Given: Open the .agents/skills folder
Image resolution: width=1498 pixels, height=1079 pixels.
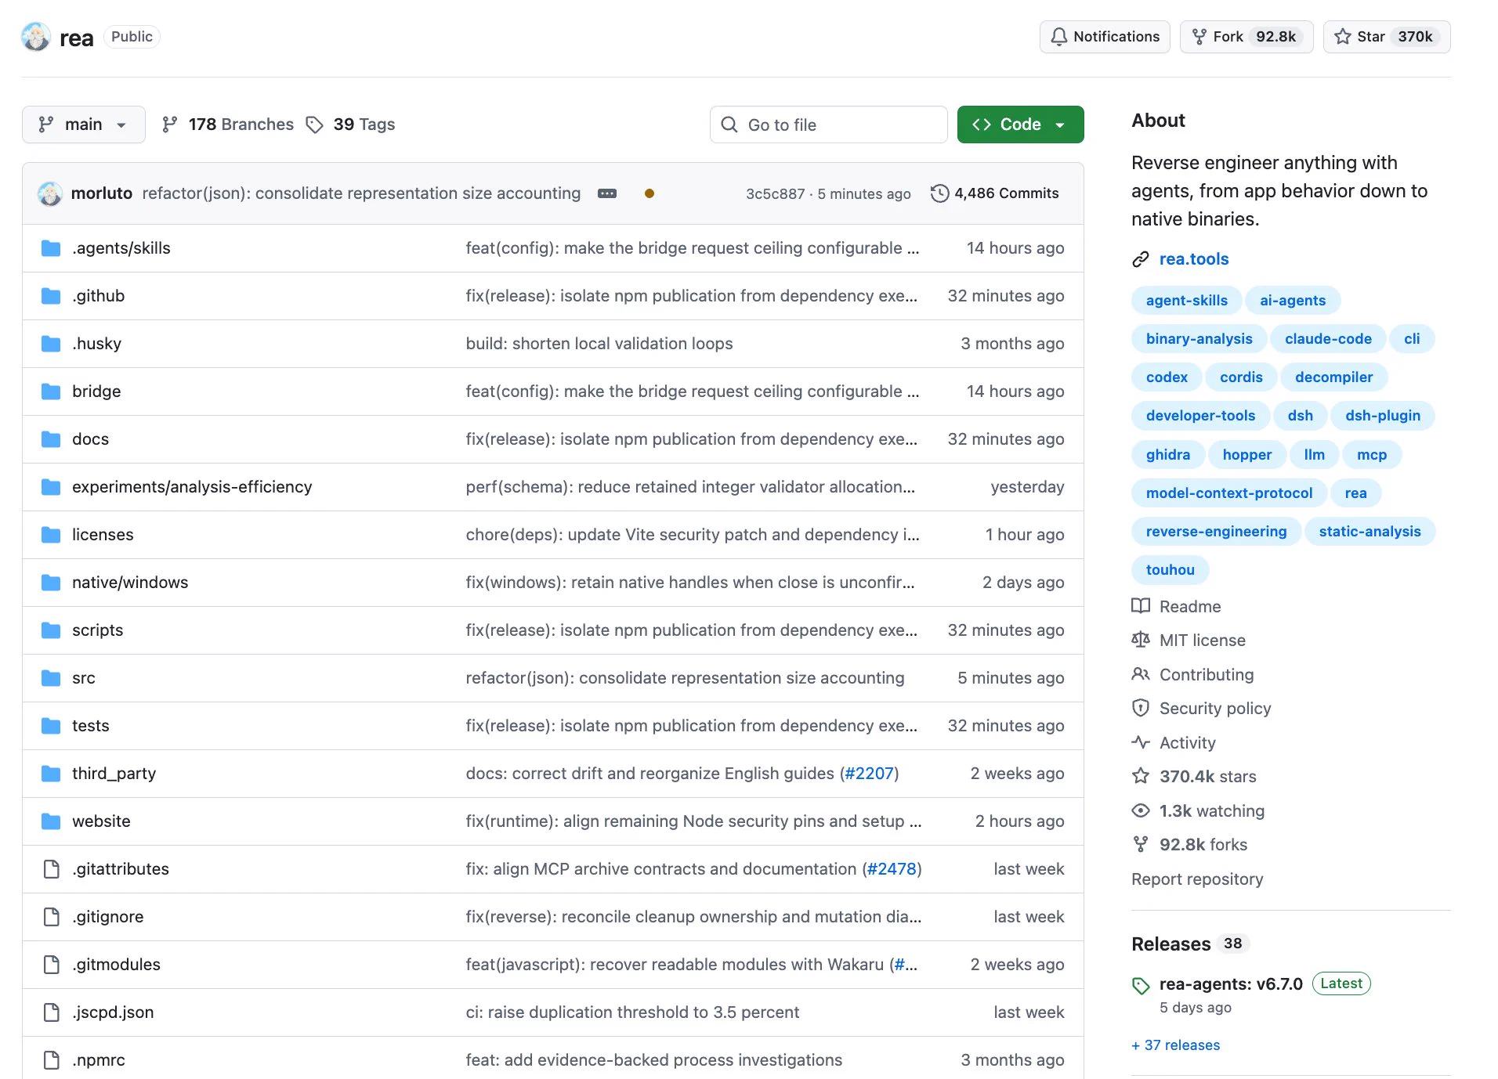Looking at the screenshot, I should click(121, 248).
